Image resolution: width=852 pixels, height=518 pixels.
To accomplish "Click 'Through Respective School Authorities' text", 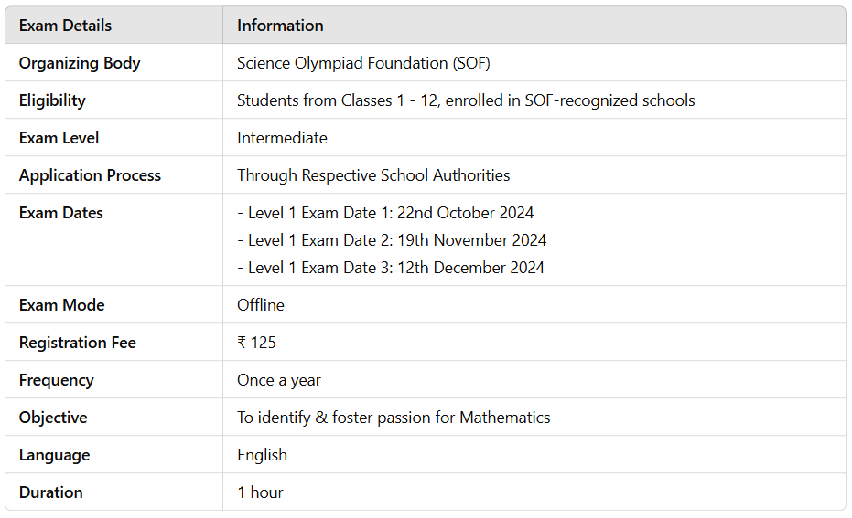I will coord(373,175).
